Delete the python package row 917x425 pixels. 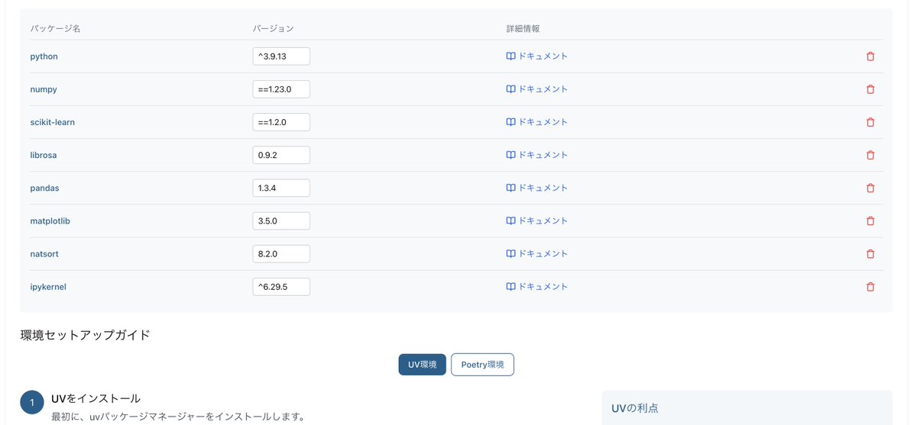coord(870,56)
